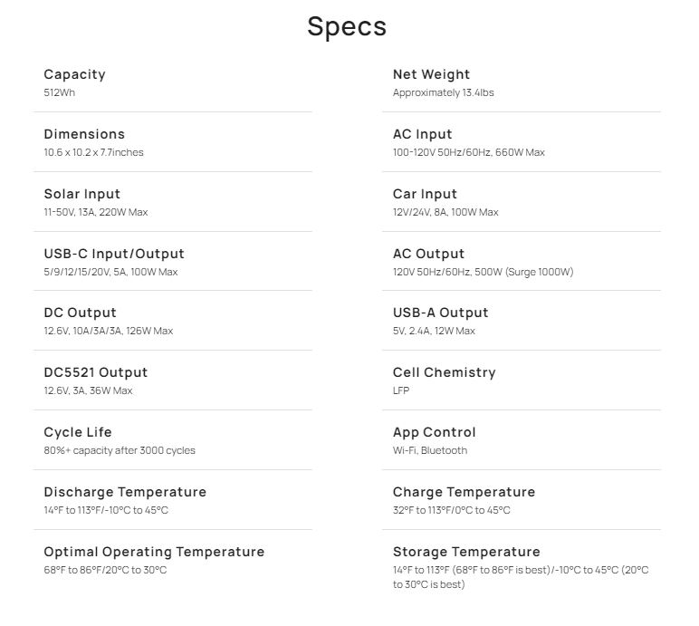Click the Cell Chemistry LFP value
The image size is (699, 626).
click(x=401, y=390)
